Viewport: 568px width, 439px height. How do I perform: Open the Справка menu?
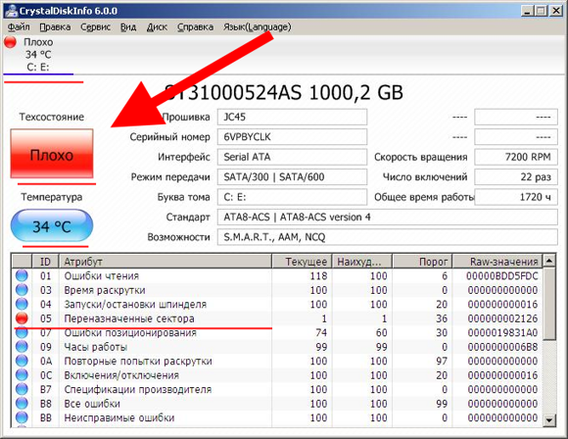195,27
